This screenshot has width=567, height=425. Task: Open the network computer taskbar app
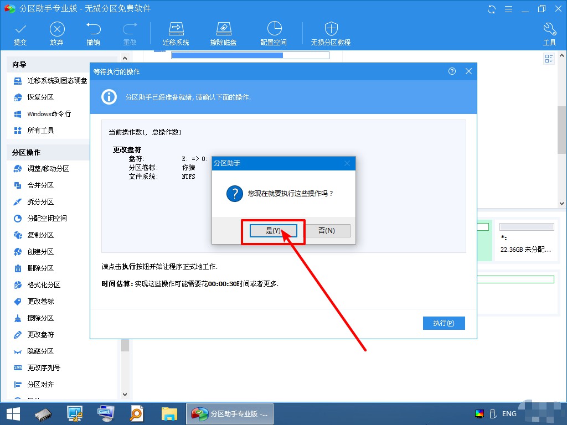(75, 414)
